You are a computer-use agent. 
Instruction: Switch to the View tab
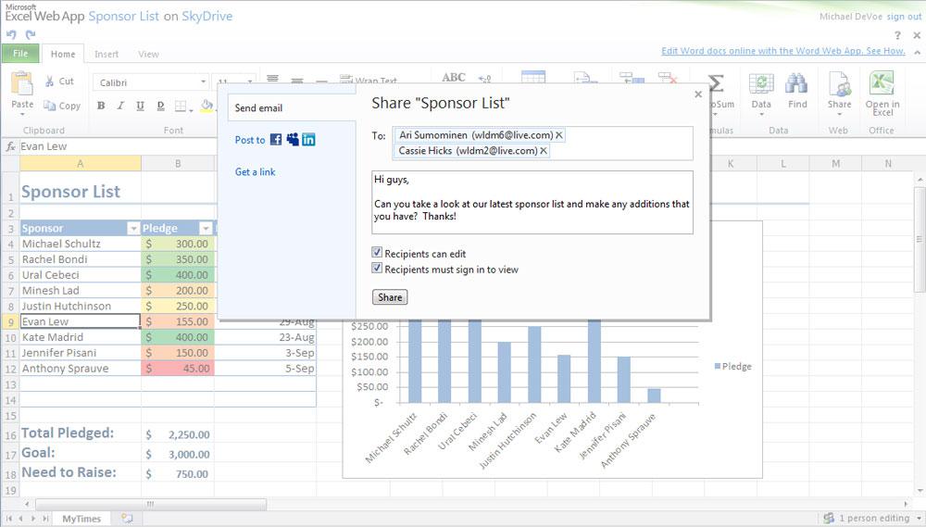(x=148, y=54)
